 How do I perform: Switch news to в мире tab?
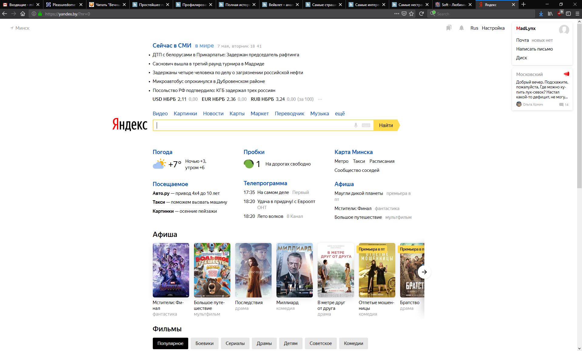(204, 45)
